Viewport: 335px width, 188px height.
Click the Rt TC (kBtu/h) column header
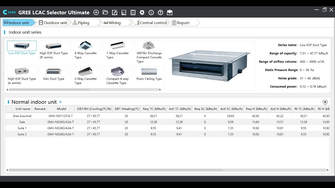click(x=304, y=109)
